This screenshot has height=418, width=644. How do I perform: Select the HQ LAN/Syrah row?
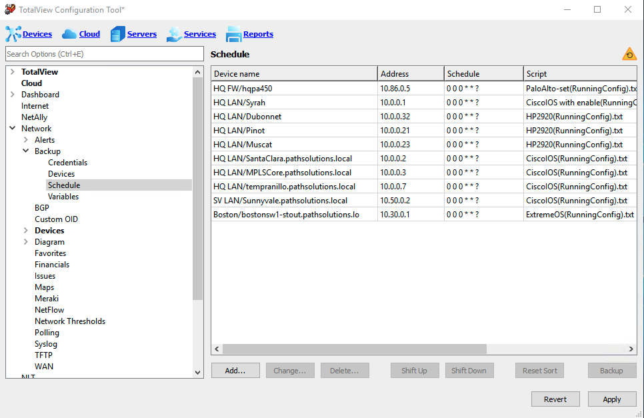[424, 102]
